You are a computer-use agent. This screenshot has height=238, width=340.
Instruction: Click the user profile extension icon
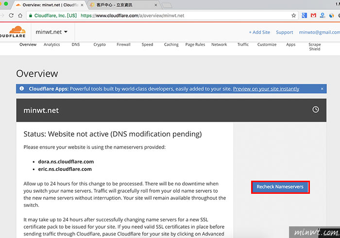[x=323, y=16]
